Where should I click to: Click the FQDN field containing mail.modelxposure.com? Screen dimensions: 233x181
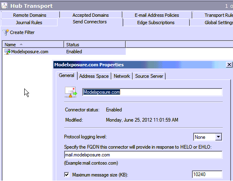[x=143, y=155]
